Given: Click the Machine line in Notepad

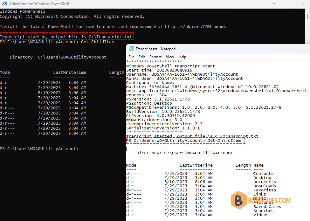Looking at the screenshot, I should tap(202, 87).
